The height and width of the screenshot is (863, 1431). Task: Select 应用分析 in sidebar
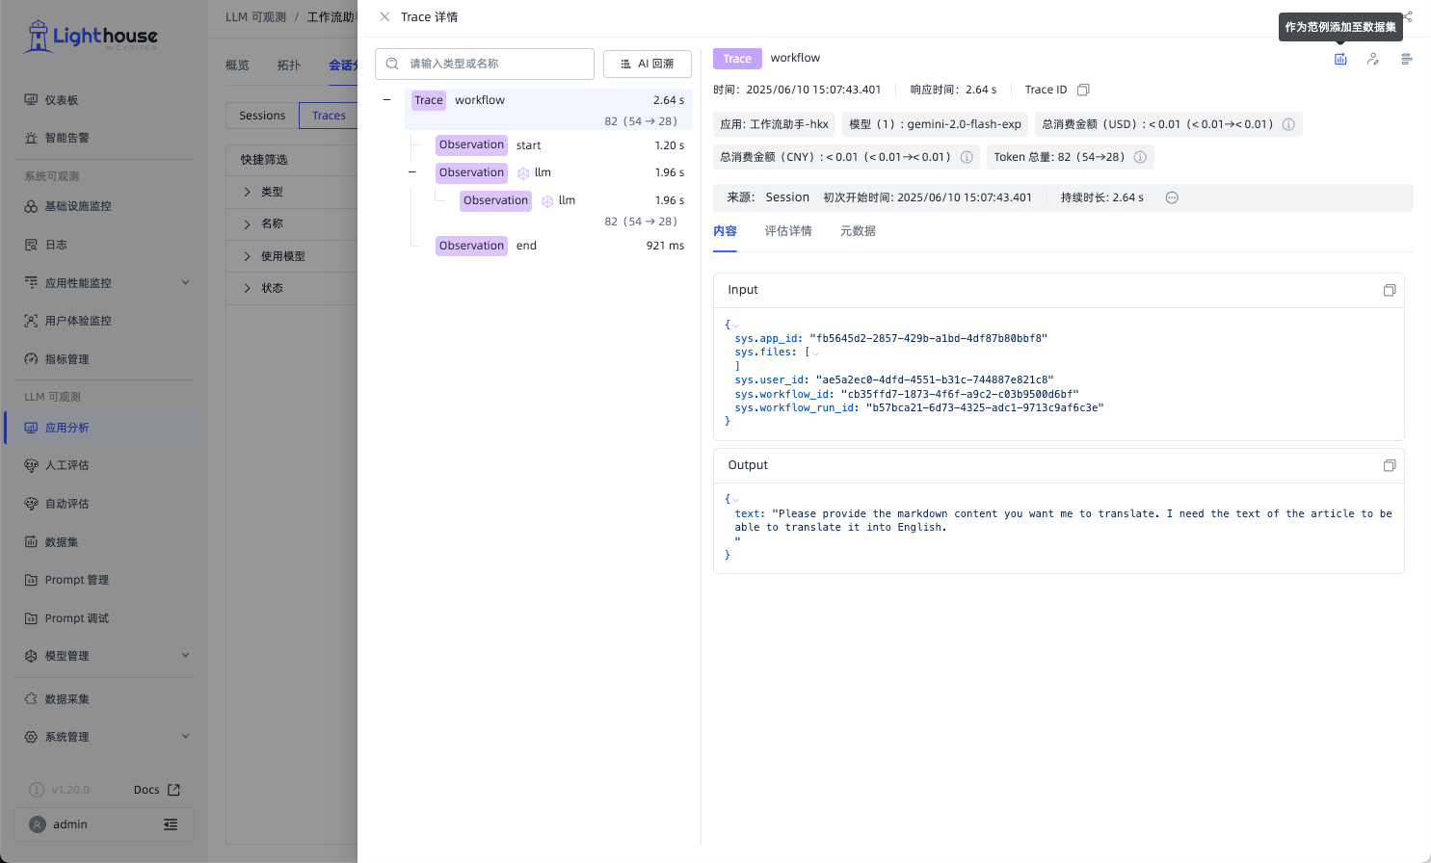104,428
